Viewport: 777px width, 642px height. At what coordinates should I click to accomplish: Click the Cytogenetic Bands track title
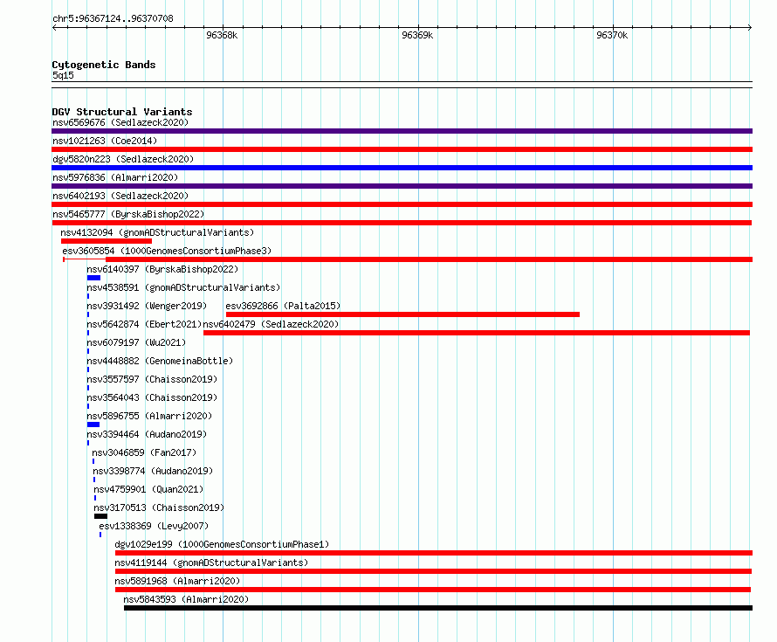point(104,65)
